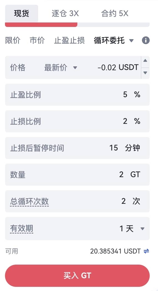This screenshot has height=291, width=158.
Task: Click the 止损比例 stop-loss percentage field
Action: click(x=77, y=121)
